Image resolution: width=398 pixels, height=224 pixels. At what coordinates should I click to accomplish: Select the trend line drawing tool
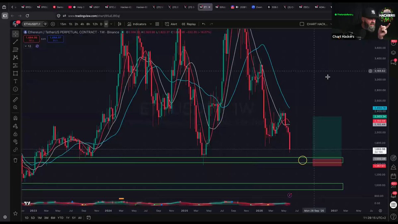(15, 42)
